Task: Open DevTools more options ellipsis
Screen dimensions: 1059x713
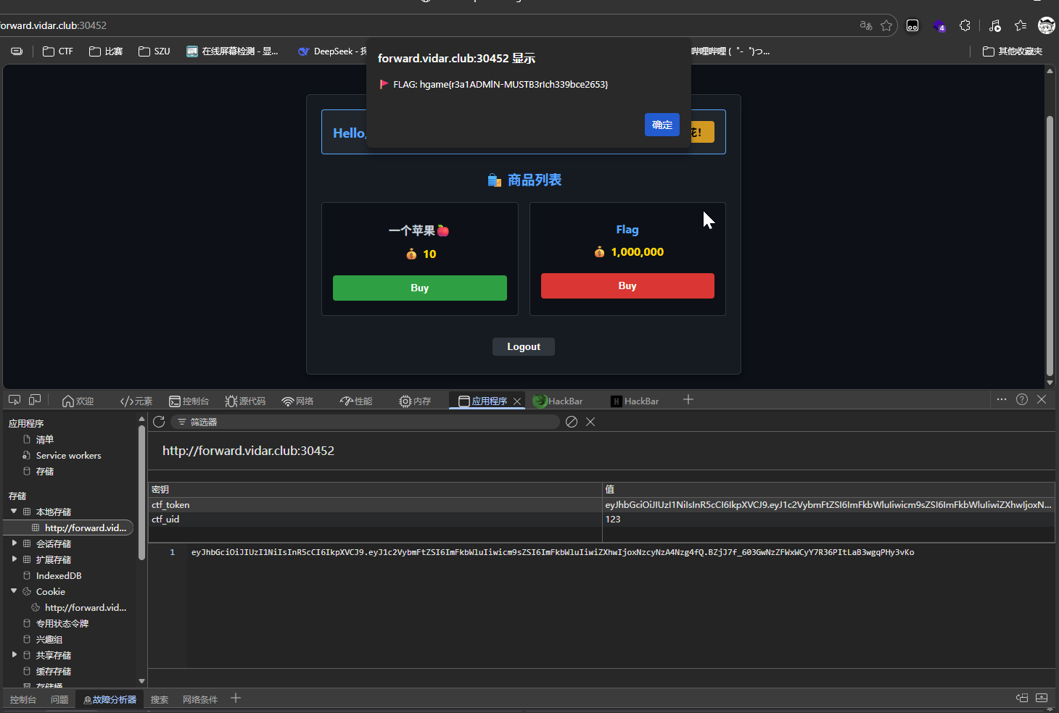Action: [1002, 399]
